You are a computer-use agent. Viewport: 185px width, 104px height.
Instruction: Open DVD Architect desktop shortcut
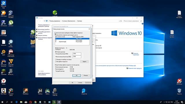tap(11, 43)
